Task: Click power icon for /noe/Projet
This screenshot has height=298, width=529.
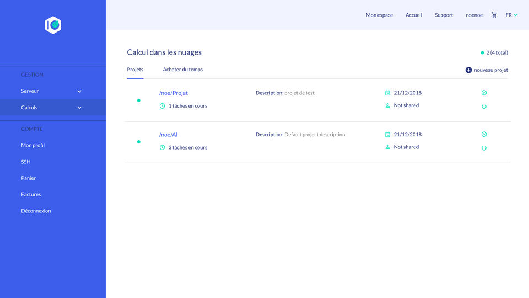Action: (x=484, y=107)
